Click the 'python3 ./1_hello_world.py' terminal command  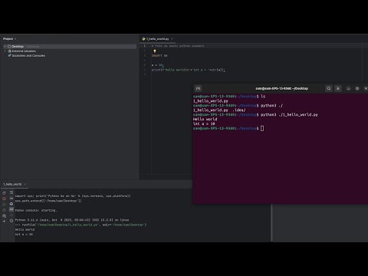(289, 115)
